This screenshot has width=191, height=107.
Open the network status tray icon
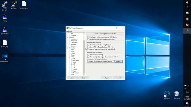(x=188, y=86)
